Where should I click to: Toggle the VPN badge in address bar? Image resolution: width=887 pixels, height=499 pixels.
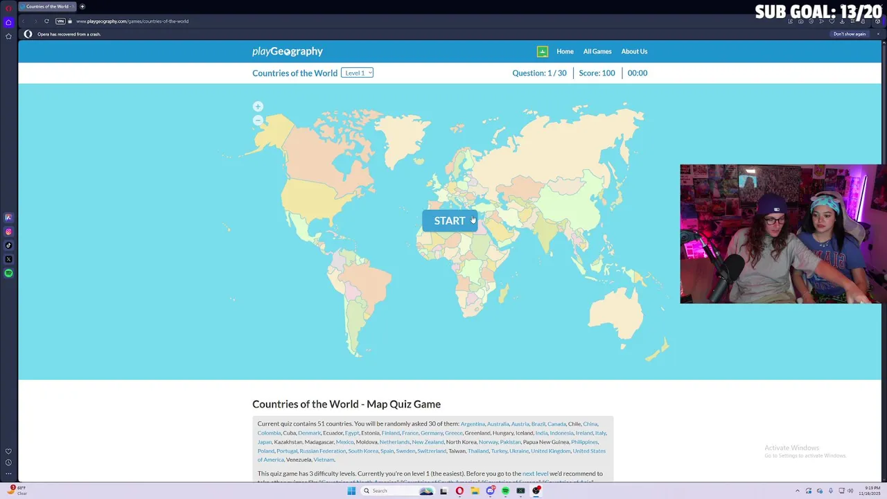tap(60, 21)
